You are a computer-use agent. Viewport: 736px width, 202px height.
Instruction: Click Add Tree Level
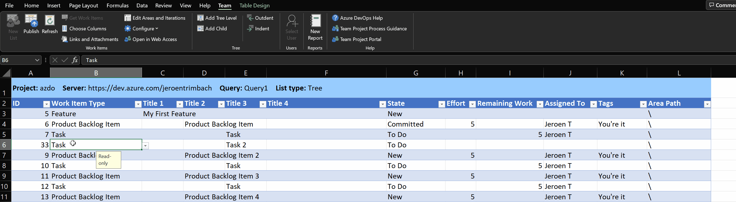pos(217,18)
